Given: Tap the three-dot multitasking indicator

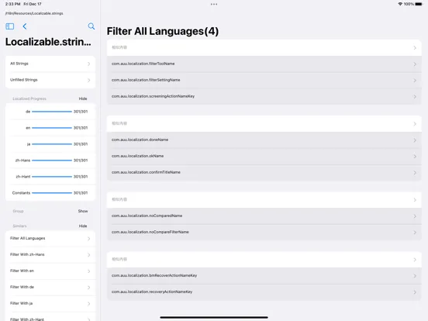Looking at the screenshot, I should (x=214, y=4).
